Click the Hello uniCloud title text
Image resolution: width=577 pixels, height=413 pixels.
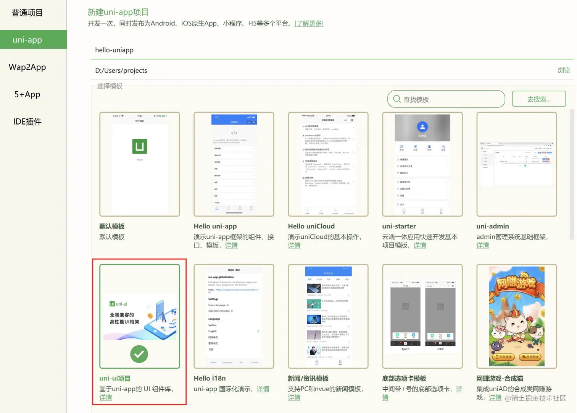click(x=311, y=226)
